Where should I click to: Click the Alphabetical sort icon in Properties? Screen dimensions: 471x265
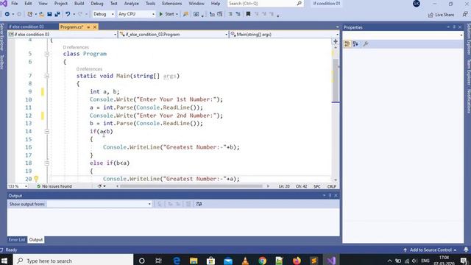(x=355, y=44)
